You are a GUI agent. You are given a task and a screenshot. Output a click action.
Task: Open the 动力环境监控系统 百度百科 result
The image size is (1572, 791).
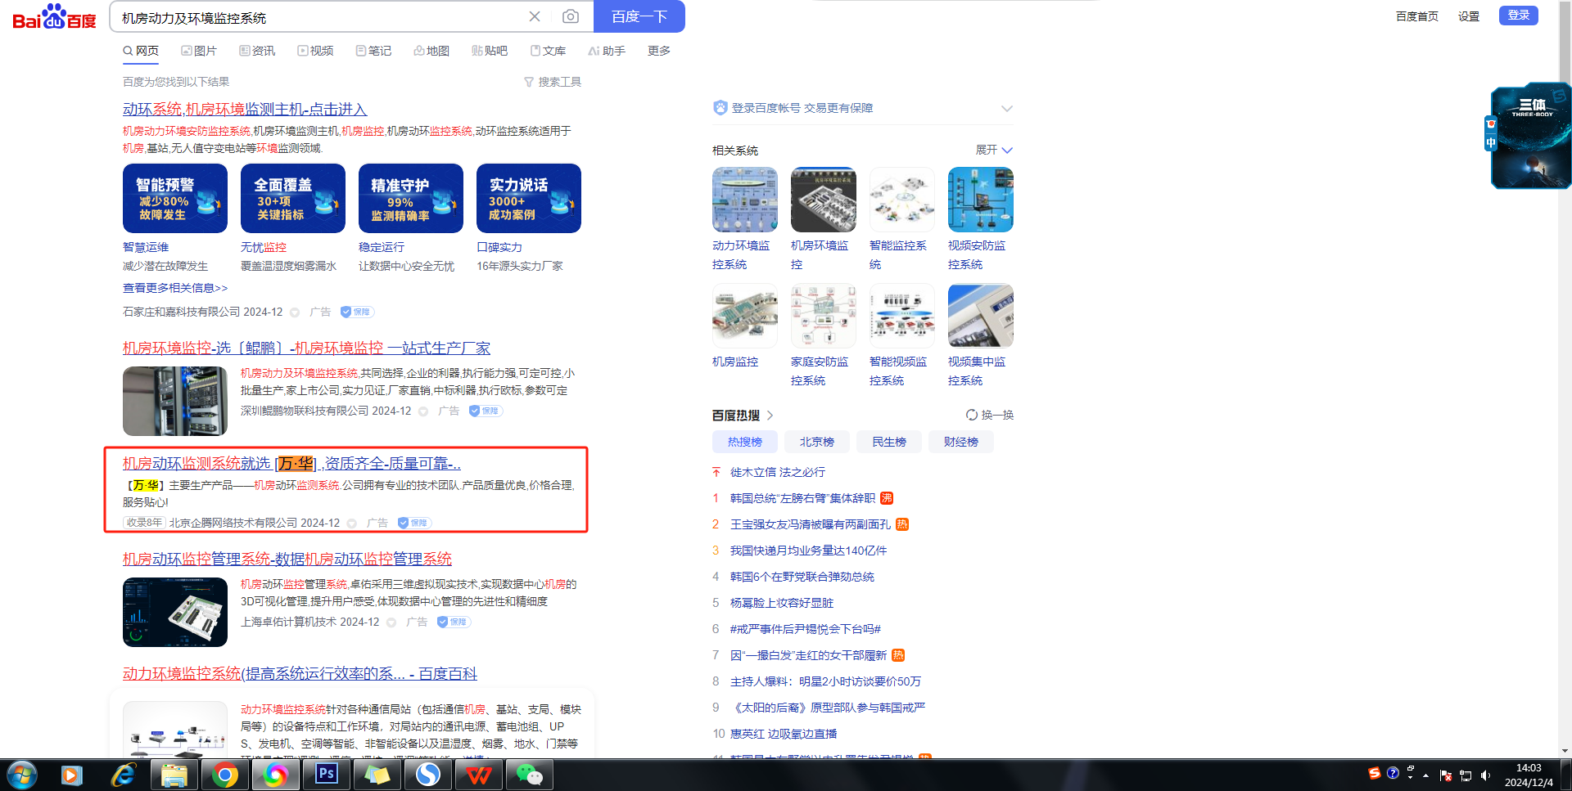coord(300,673)
